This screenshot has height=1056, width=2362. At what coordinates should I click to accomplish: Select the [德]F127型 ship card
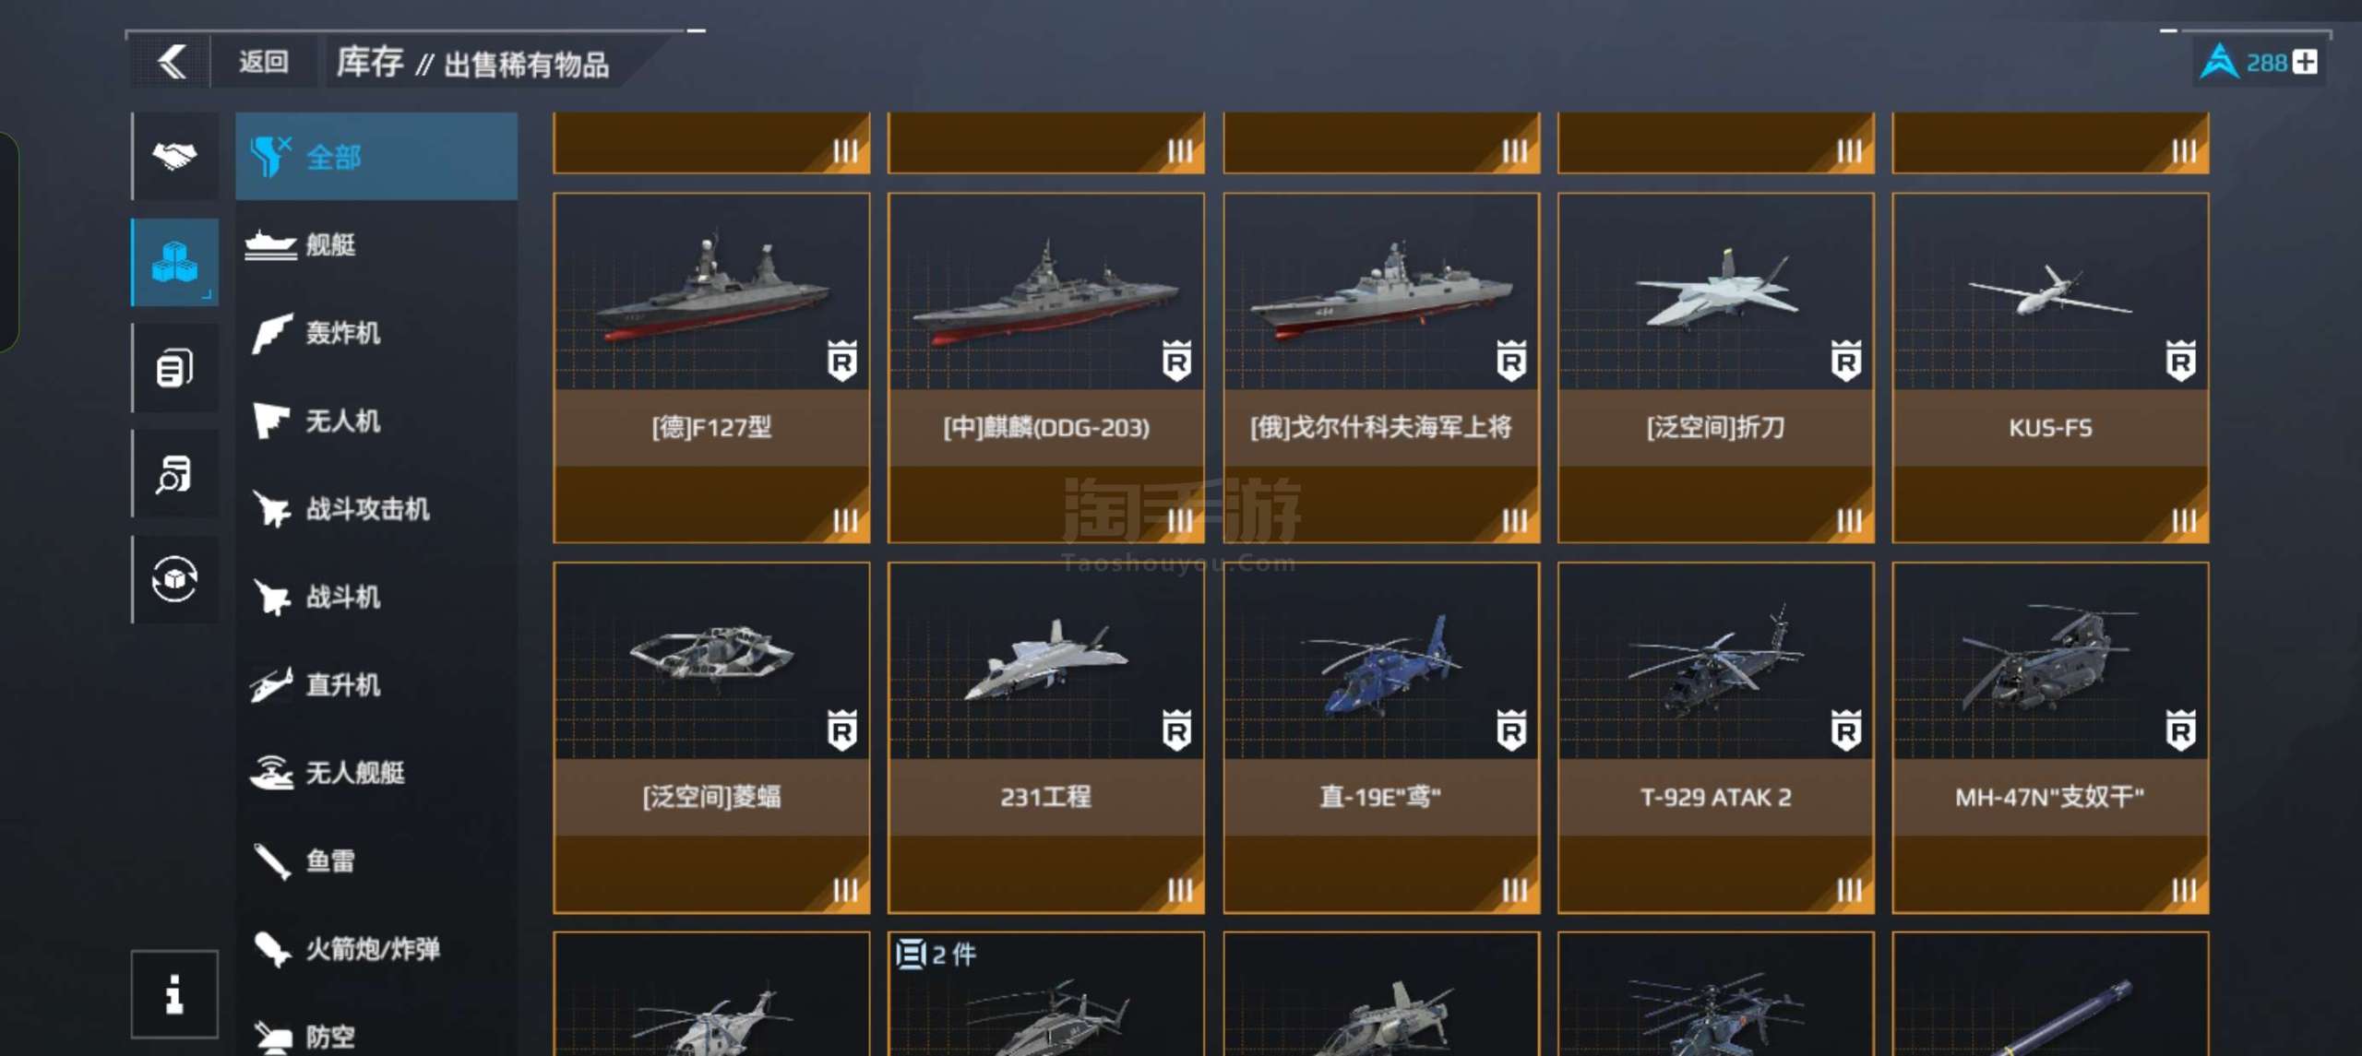point(711,368)
